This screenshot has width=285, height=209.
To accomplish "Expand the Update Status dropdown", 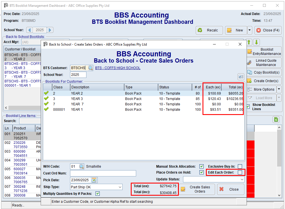I will [x=242, y=180].
